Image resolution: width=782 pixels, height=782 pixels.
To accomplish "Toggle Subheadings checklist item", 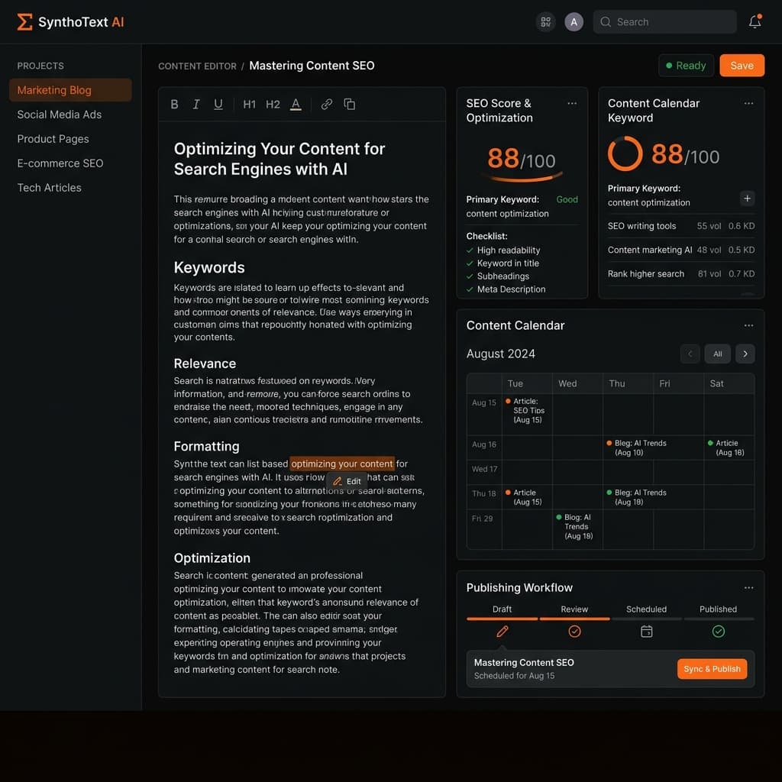I will coord(498,276).
